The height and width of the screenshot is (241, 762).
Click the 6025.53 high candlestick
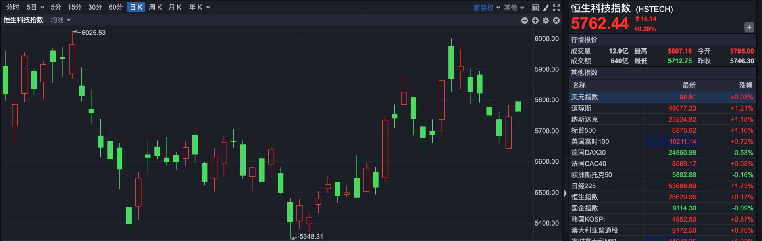coord(72,59)
